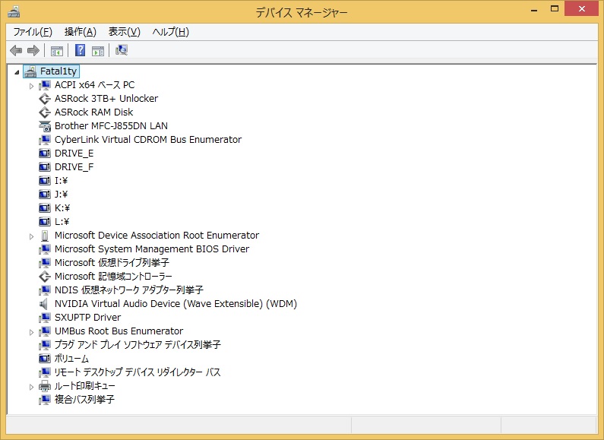Select NDIS 仮想ネットワーク アダプター列挙子 entry

(x=129, y=290)
